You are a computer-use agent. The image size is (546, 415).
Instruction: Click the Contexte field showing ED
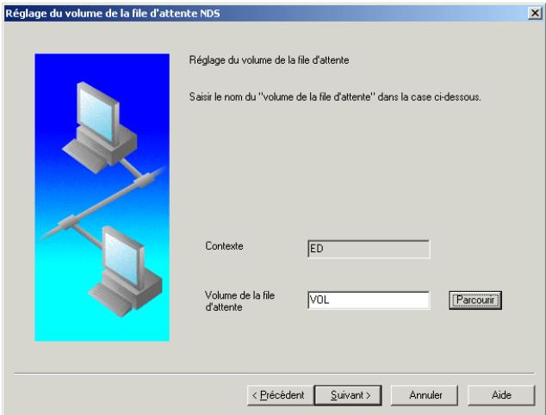(x=369, y=249)
